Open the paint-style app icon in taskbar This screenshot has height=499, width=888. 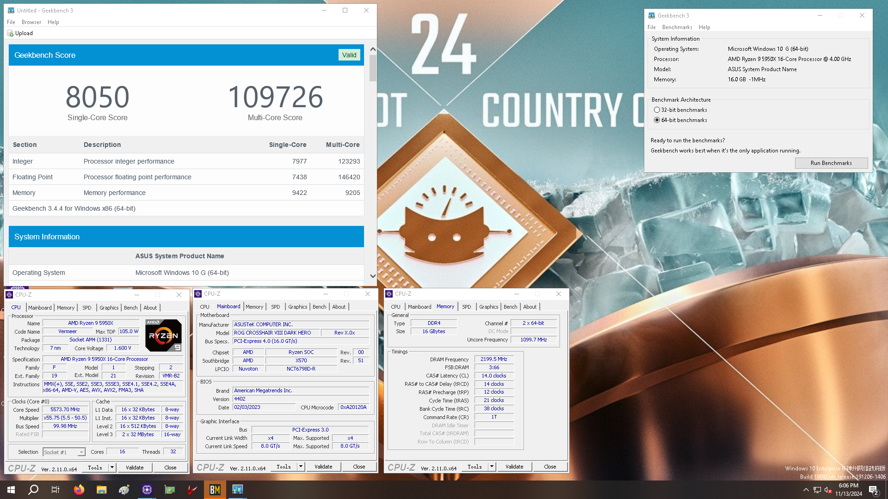coord(124,490)
